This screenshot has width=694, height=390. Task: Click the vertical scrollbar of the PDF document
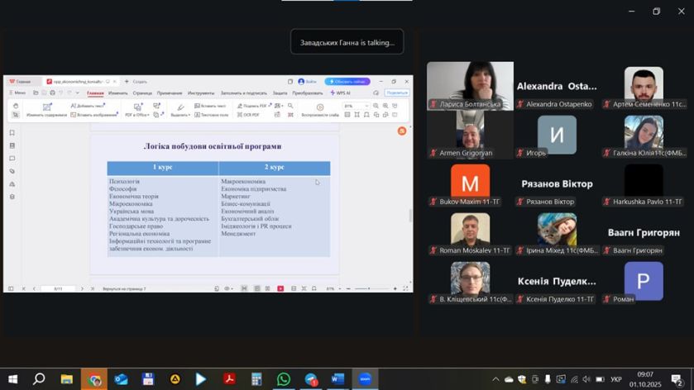point(409,216)
